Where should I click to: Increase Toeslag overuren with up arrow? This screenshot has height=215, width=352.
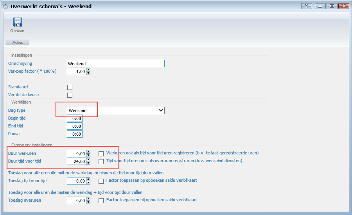pos(88,199)
